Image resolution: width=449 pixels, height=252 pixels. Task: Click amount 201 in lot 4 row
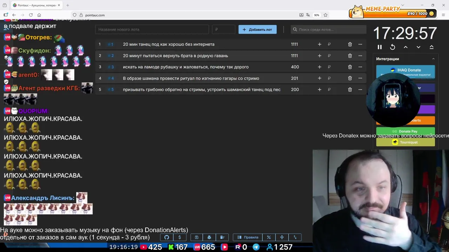tap(294, 78)
